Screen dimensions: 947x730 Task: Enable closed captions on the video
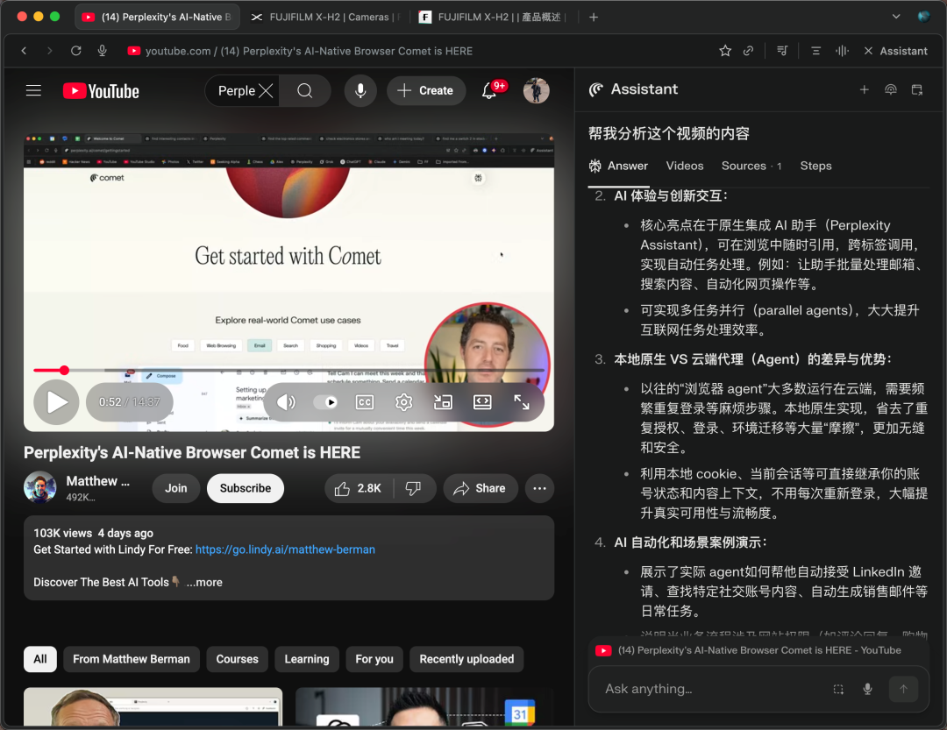pos(364,401)
